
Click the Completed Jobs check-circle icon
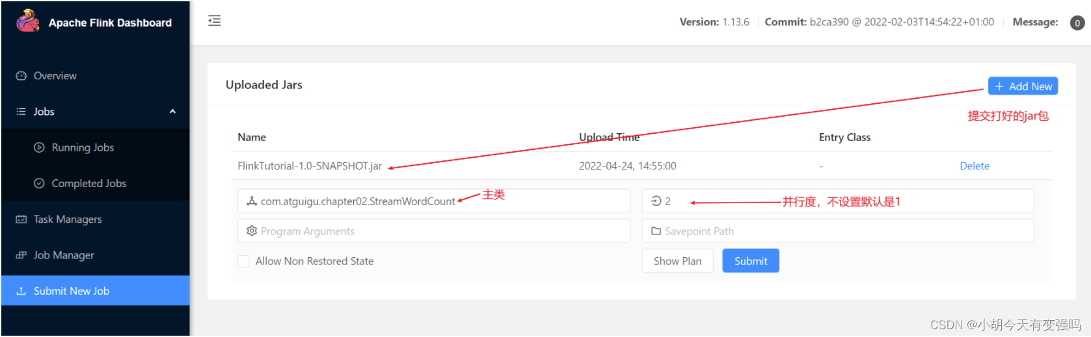pos(39,183)
